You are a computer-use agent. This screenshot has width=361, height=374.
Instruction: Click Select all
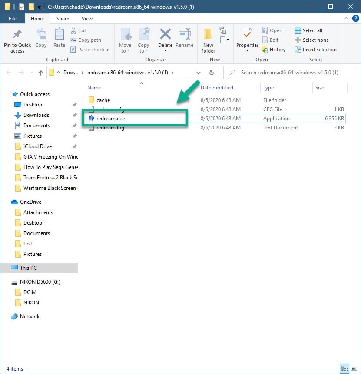pos(308,30)
